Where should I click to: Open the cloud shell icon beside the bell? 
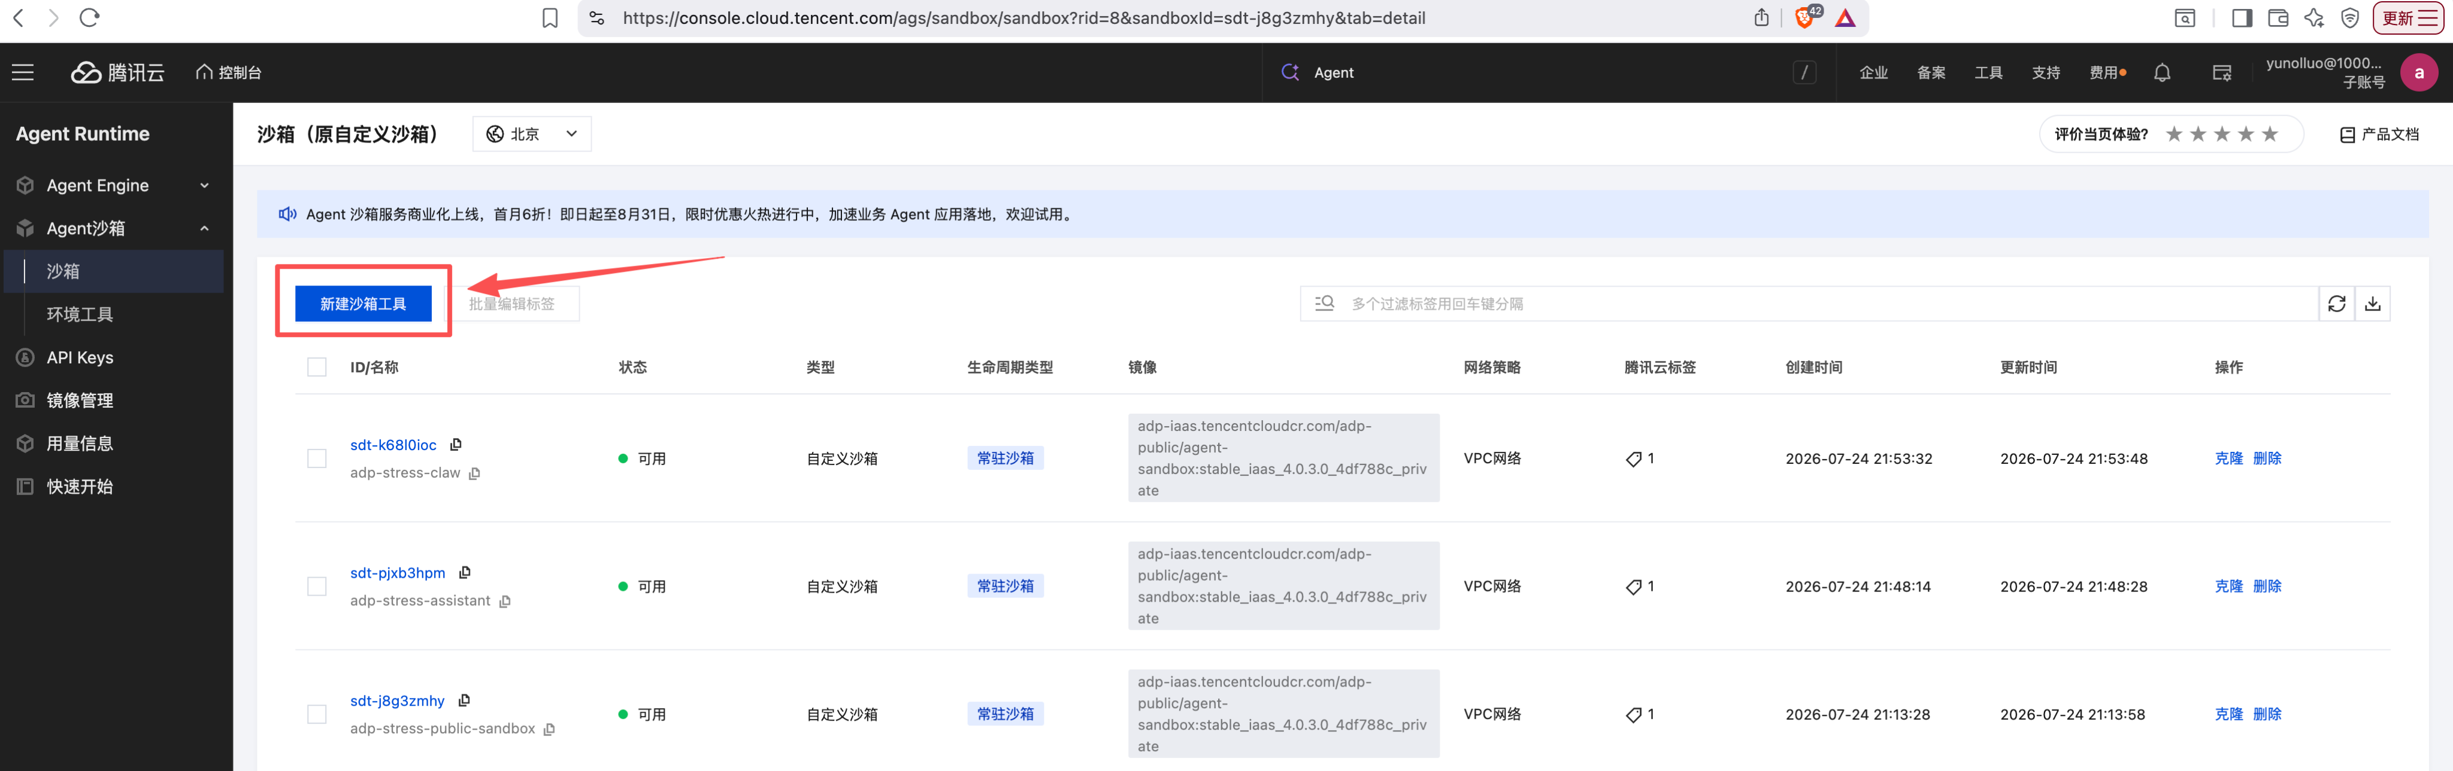click(2222, 72)
